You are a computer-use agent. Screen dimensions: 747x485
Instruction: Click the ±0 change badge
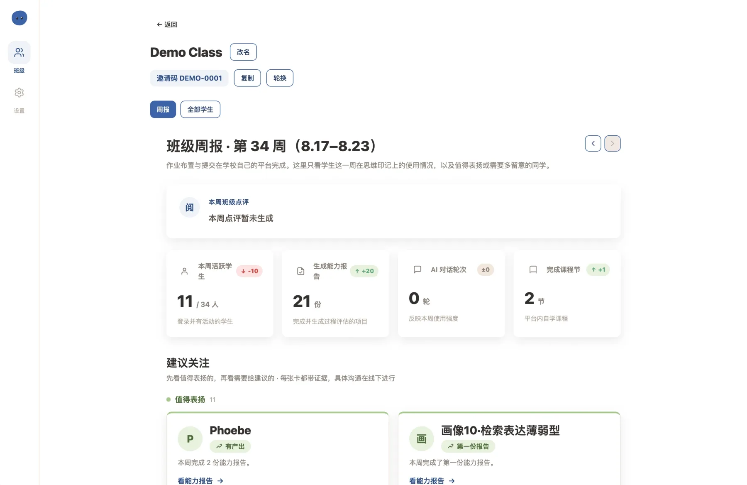(x=486, y=269)
